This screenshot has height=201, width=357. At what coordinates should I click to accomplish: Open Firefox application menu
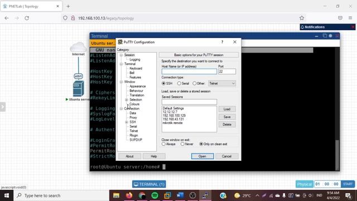tap(350, 18)
